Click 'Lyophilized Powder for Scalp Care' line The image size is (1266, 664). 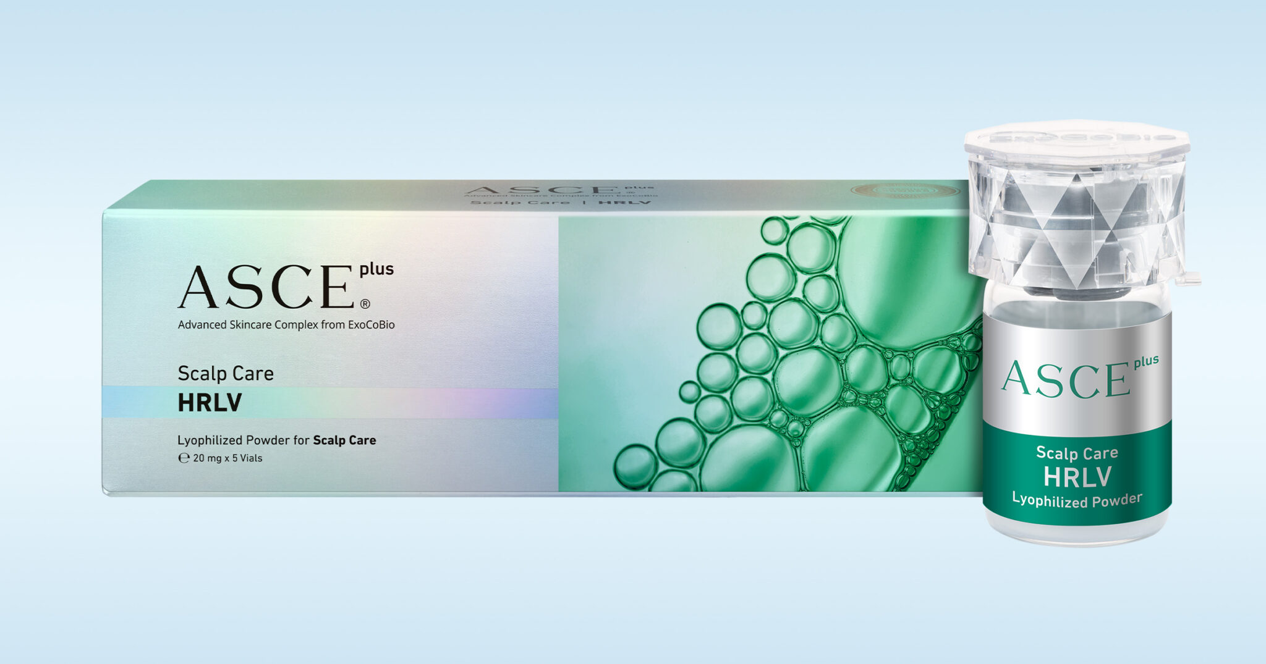276,440
